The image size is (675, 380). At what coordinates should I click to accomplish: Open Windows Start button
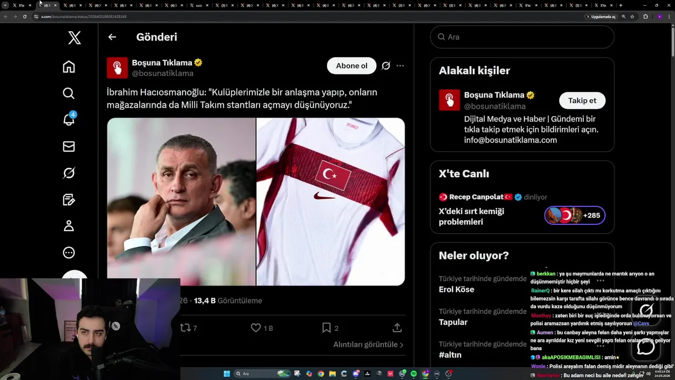[227, 374]
